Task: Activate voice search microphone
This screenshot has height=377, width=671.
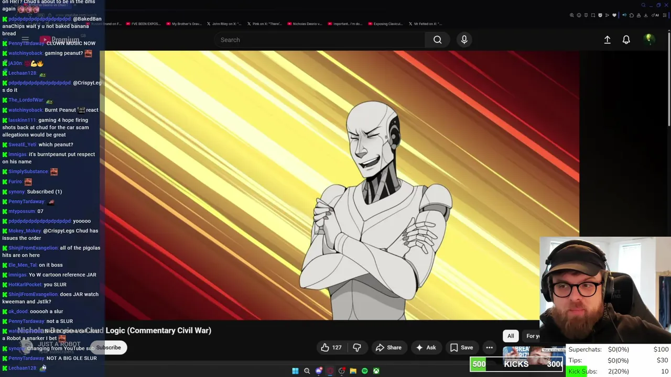Action: [x=464, y=40]
